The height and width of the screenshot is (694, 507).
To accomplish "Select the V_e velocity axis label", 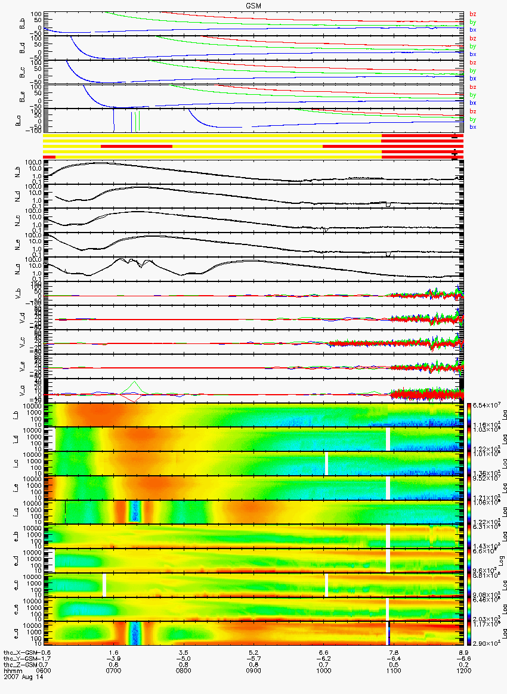I will 21,366.
